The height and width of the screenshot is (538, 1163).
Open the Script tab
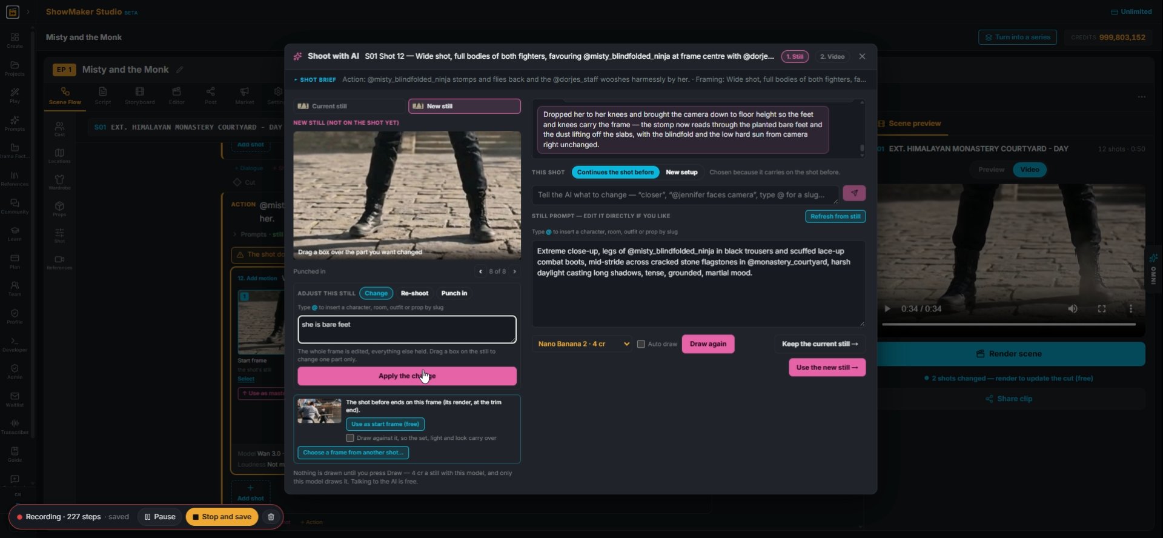[x=103, y=96]
